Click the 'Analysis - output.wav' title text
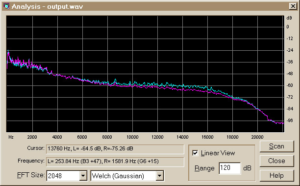 (47, 6)
